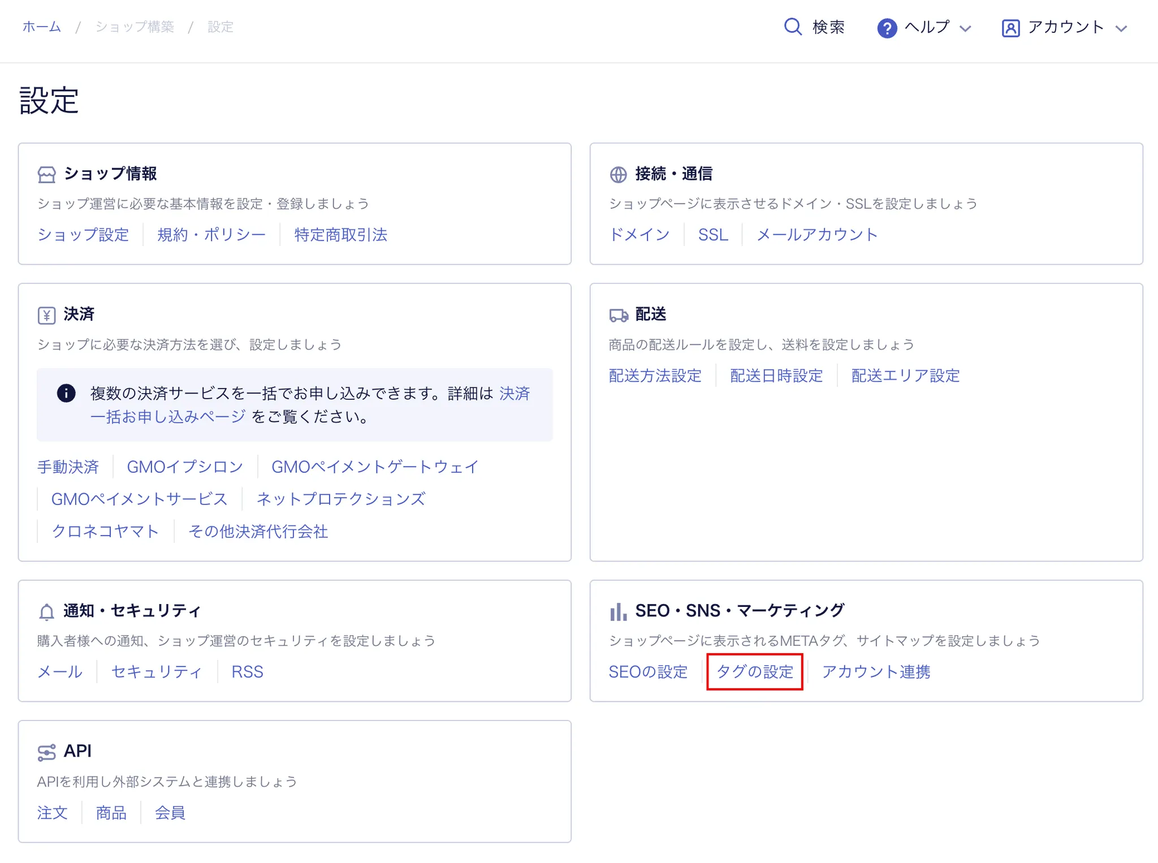The width and height of the screenshot is (1158, 863).
Task: Expand the アカウント dropdown chevron
Action: click(1121, 28)
